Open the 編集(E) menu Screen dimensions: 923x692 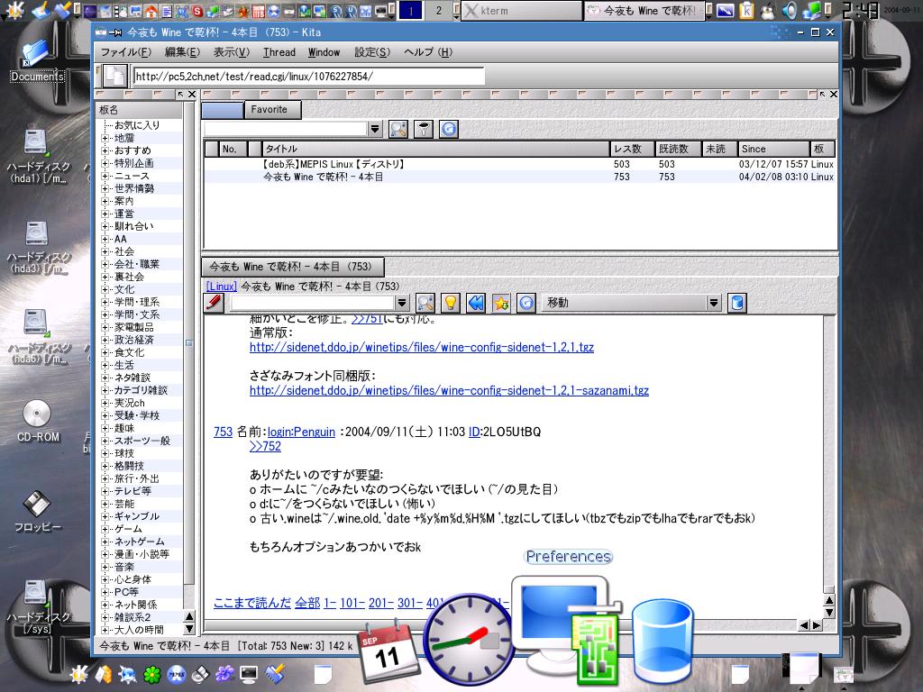coord(182,52)
